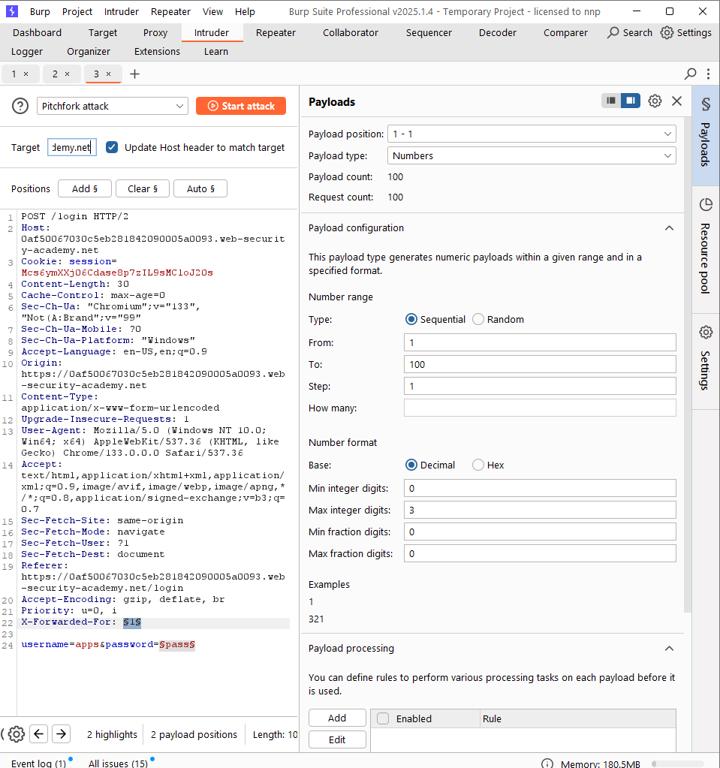
Task: Click the Burp logo icon in title bar
Action: (12, 11)
